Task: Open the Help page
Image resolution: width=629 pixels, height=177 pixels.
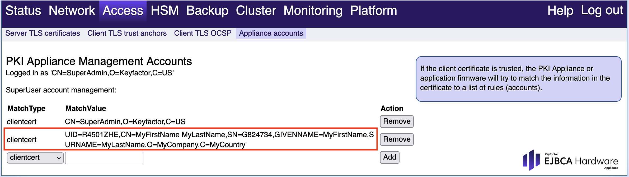Action: 560,11
